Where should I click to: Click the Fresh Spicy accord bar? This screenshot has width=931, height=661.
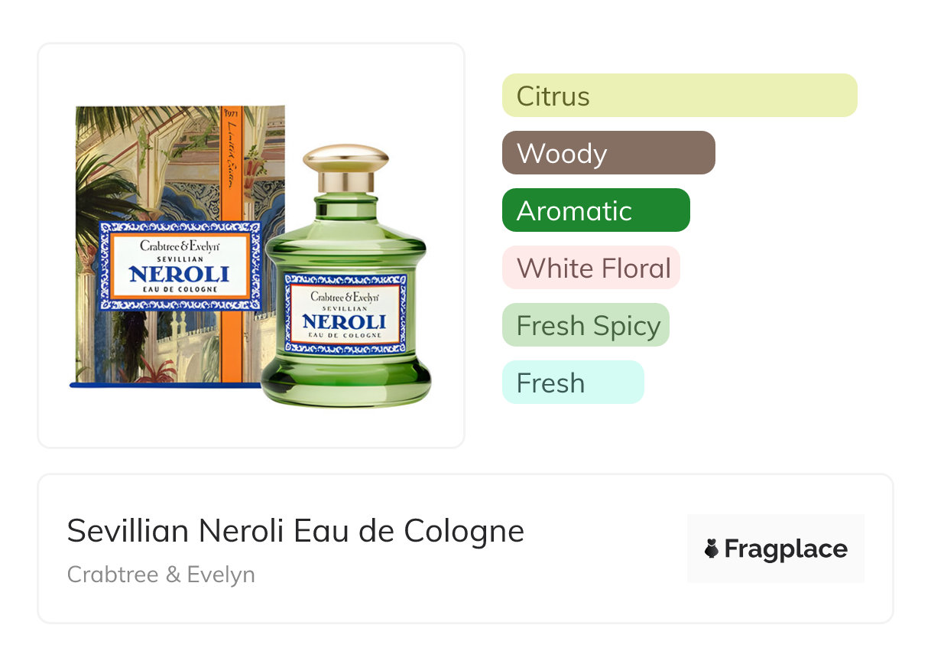pos(586,325)
